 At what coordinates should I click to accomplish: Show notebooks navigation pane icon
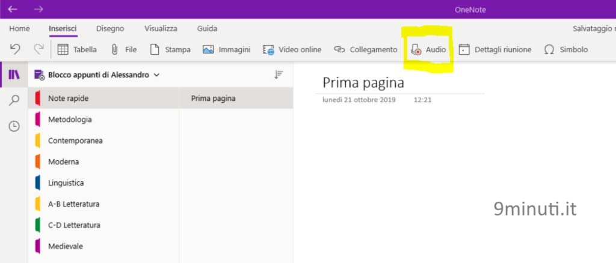14,74
